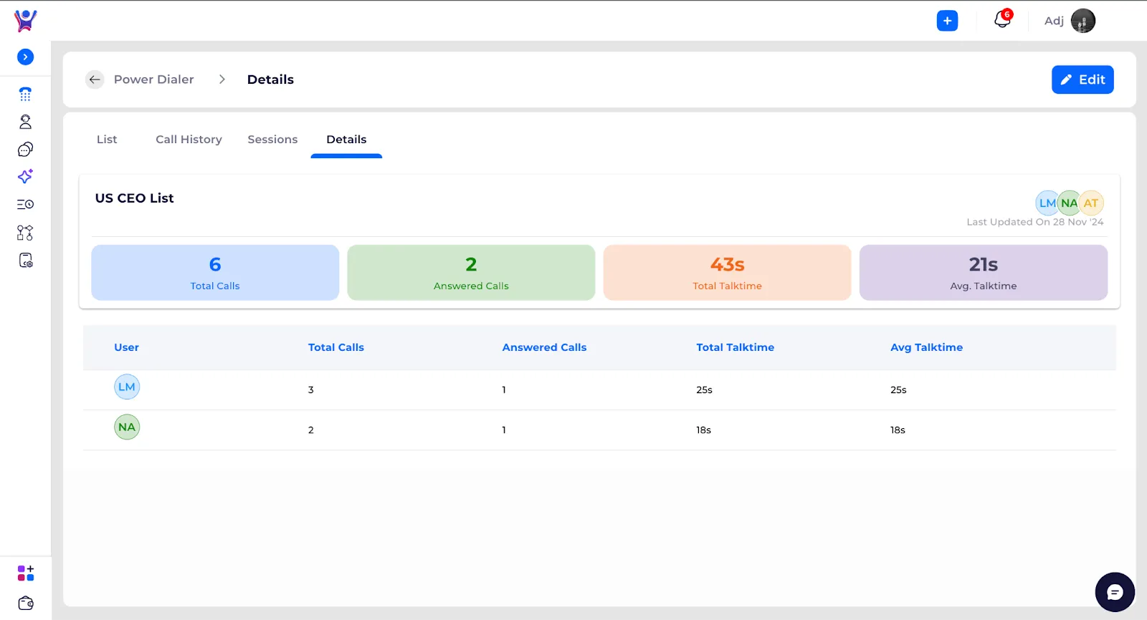
Task: Open the wallet icon in the sidebar footer
Action: (x=25, y=603)
